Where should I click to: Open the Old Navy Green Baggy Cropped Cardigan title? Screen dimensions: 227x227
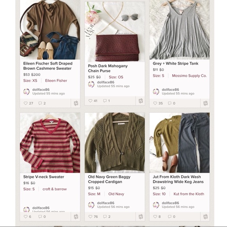click(x=109, y=179)
